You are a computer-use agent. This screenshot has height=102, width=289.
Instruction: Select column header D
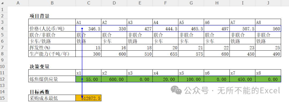pyautogui.click(x=114, y=3)
